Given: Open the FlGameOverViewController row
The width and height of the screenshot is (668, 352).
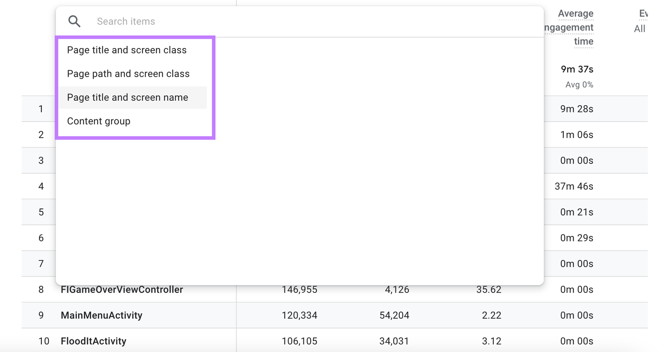Looking at the screenshot, I should (122, 290).
